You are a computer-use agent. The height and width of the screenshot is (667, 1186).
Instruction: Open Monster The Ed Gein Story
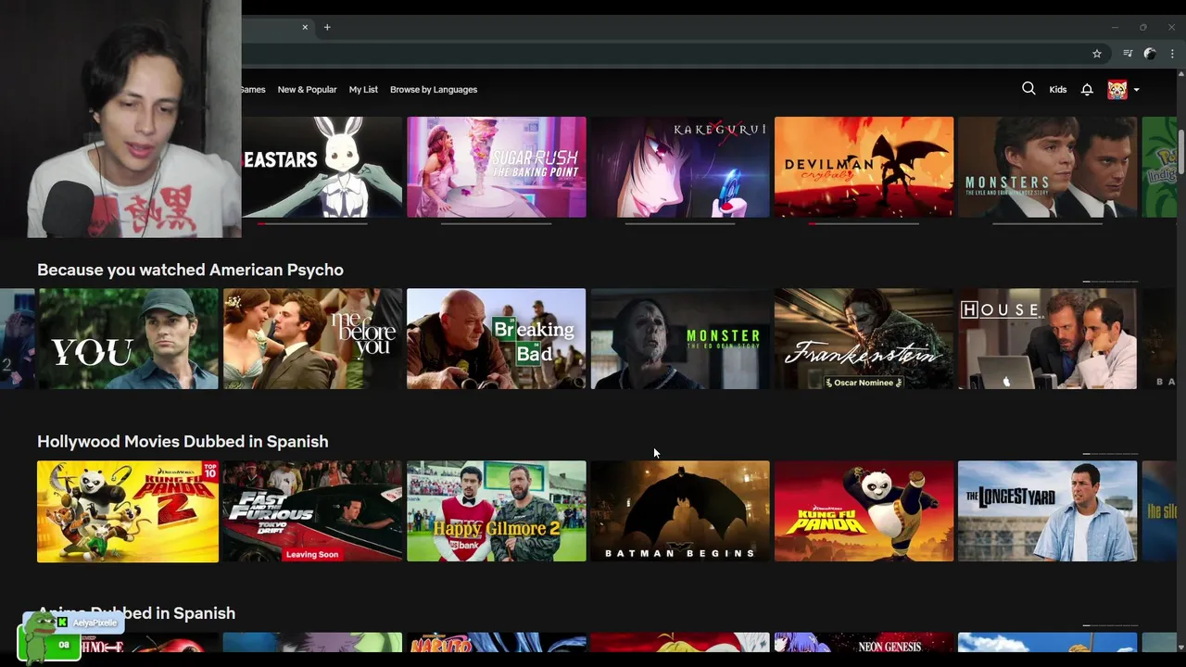coord(680,339)
